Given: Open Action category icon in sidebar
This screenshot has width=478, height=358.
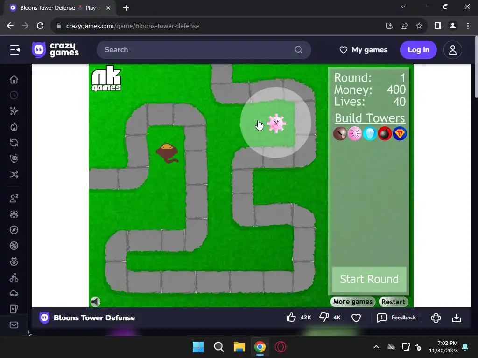Looking at the screenshot, I should click(14, 214).
